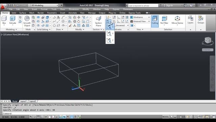The width and height of the screenshot is (216, 122).
Task: Click the Save icon in quick access toolbar
Action: [x=10, y=5]
